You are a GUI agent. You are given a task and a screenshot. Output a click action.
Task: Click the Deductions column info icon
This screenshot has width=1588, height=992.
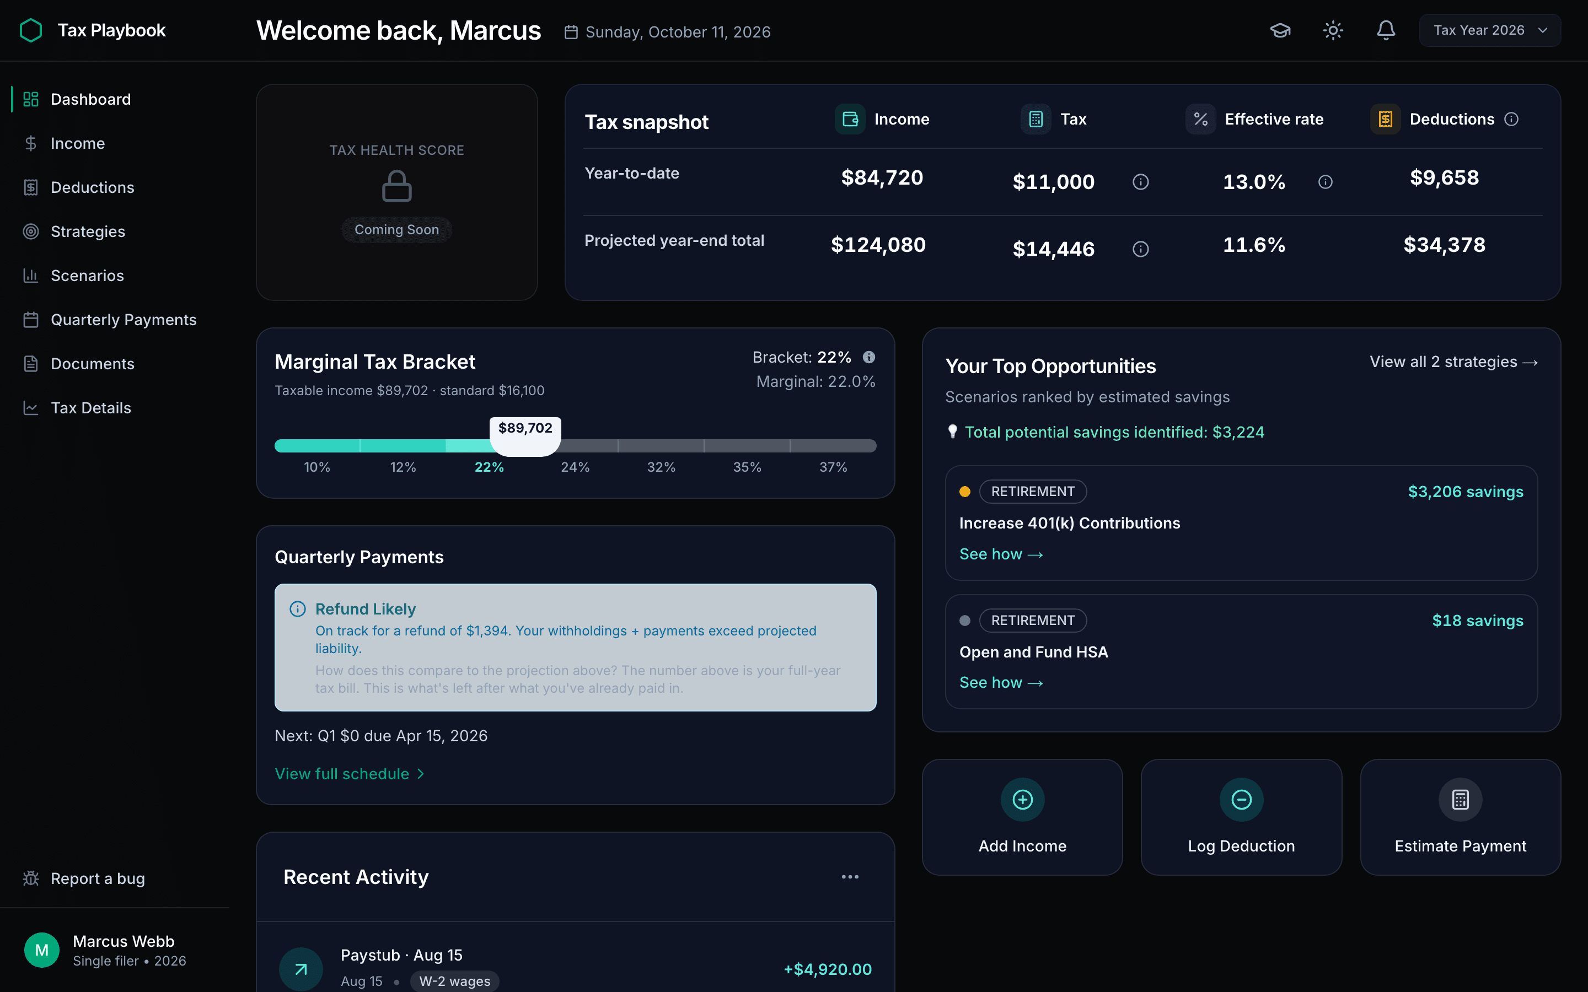tap(1511, 118)
